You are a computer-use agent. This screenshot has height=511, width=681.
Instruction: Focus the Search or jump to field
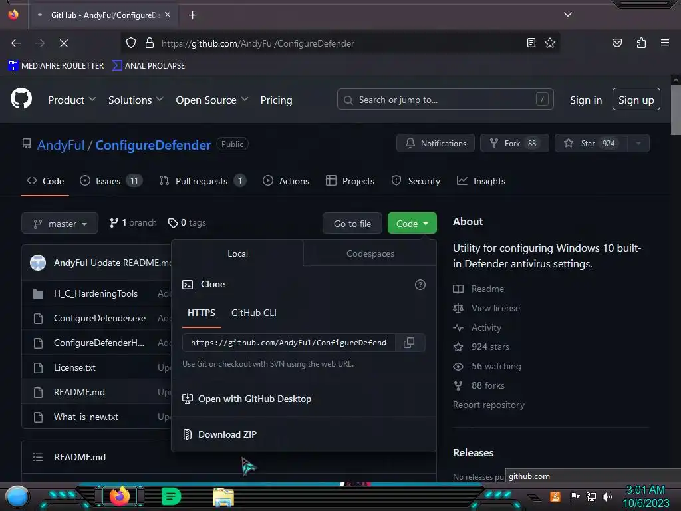(x=445, y=100)
